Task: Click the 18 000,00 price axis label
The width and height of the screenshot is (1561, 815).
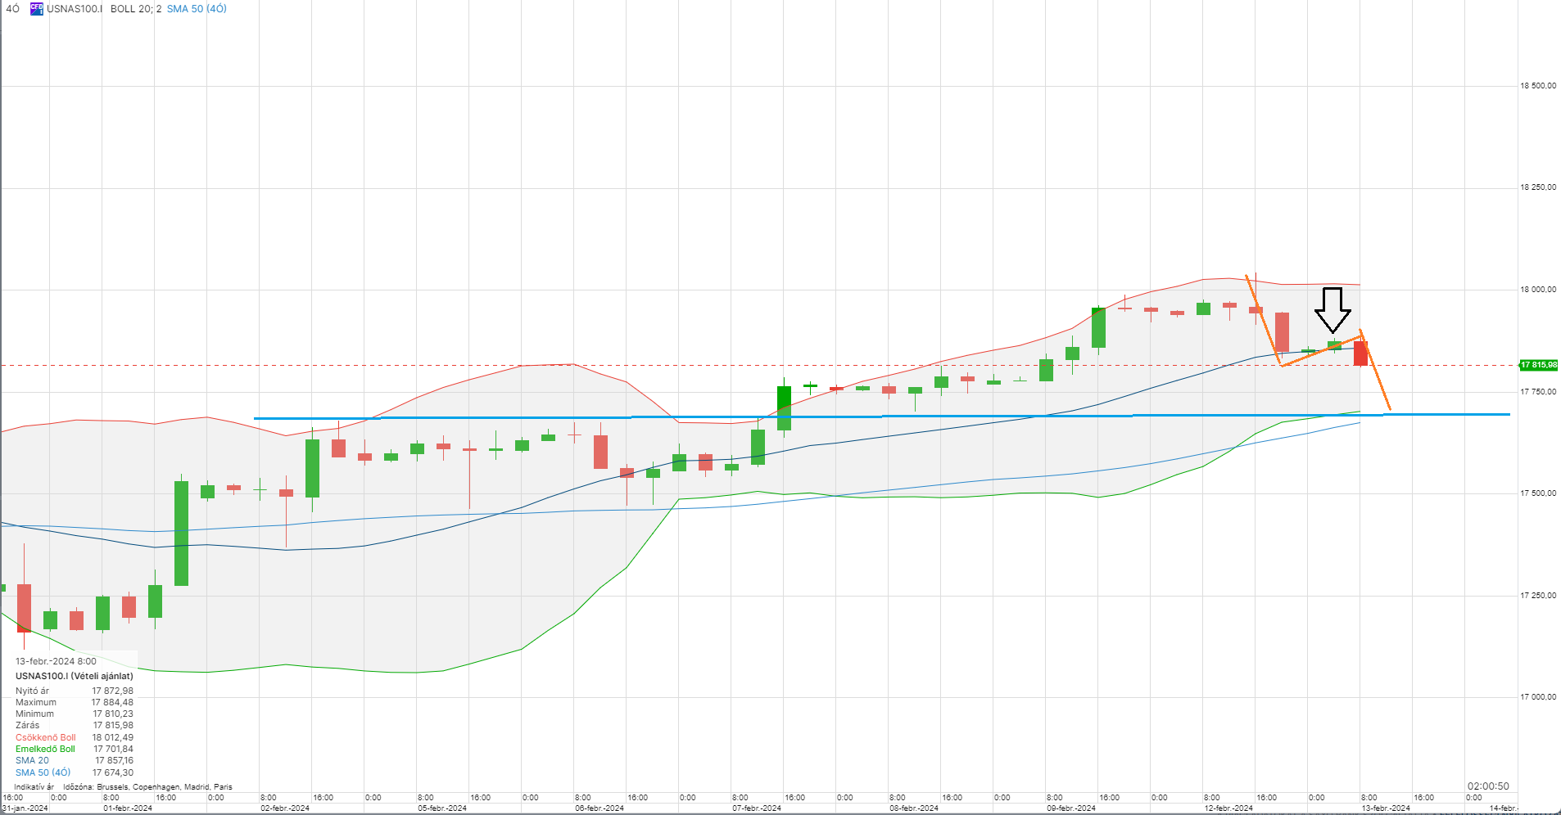Action: click(1538, 290)
